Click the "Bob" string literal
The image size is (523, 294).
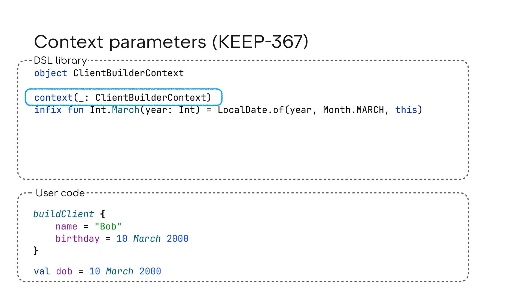[x=108, y=226]
